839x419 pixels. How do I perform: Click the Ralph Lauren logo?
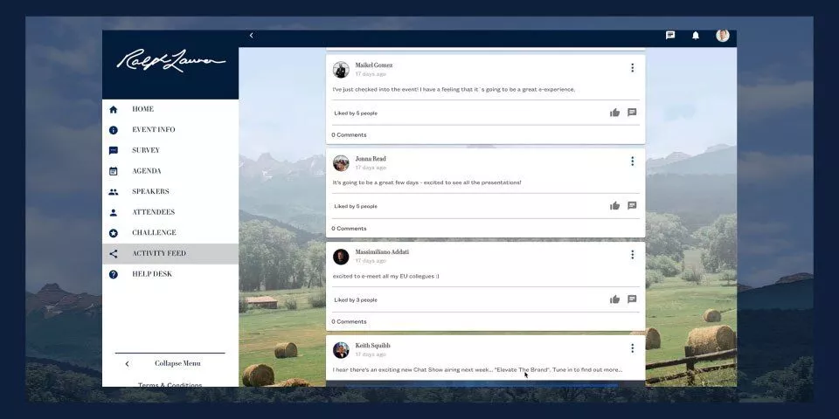point(170,60)
